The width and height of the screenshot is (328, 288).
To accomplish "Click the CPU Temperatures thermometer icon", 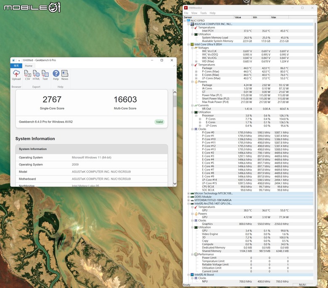I will pyautogui.click(x=196, y=65).
